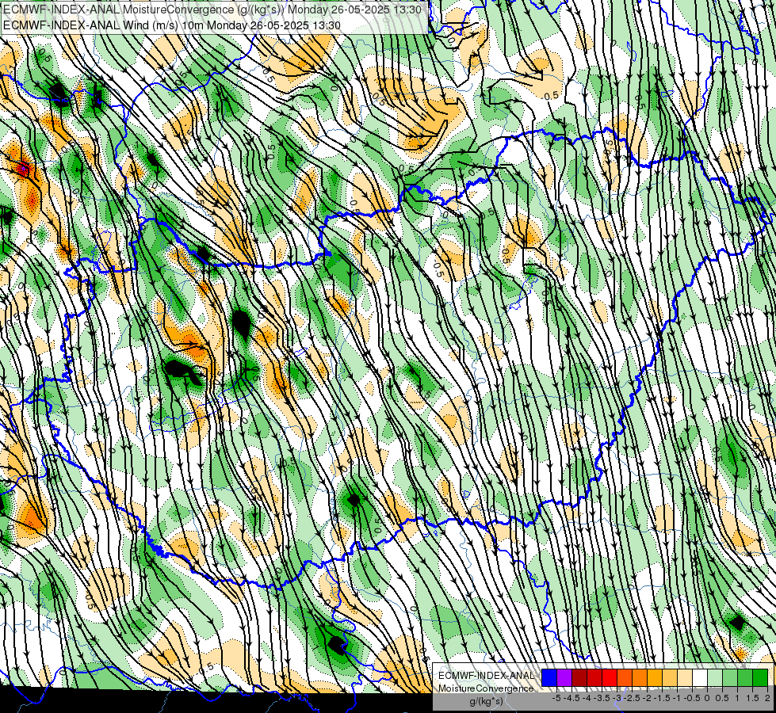Click the red swatch between -4 and -3.5
This screenshot has height=713, width=776.
point(594,677)
